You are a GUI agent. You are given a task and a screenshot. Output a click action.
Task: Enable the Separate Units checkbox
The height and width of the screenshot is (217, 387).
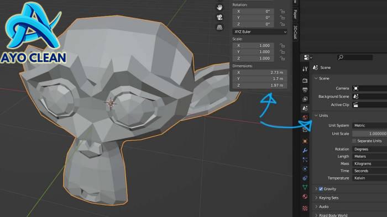click(x=354, y=141)
